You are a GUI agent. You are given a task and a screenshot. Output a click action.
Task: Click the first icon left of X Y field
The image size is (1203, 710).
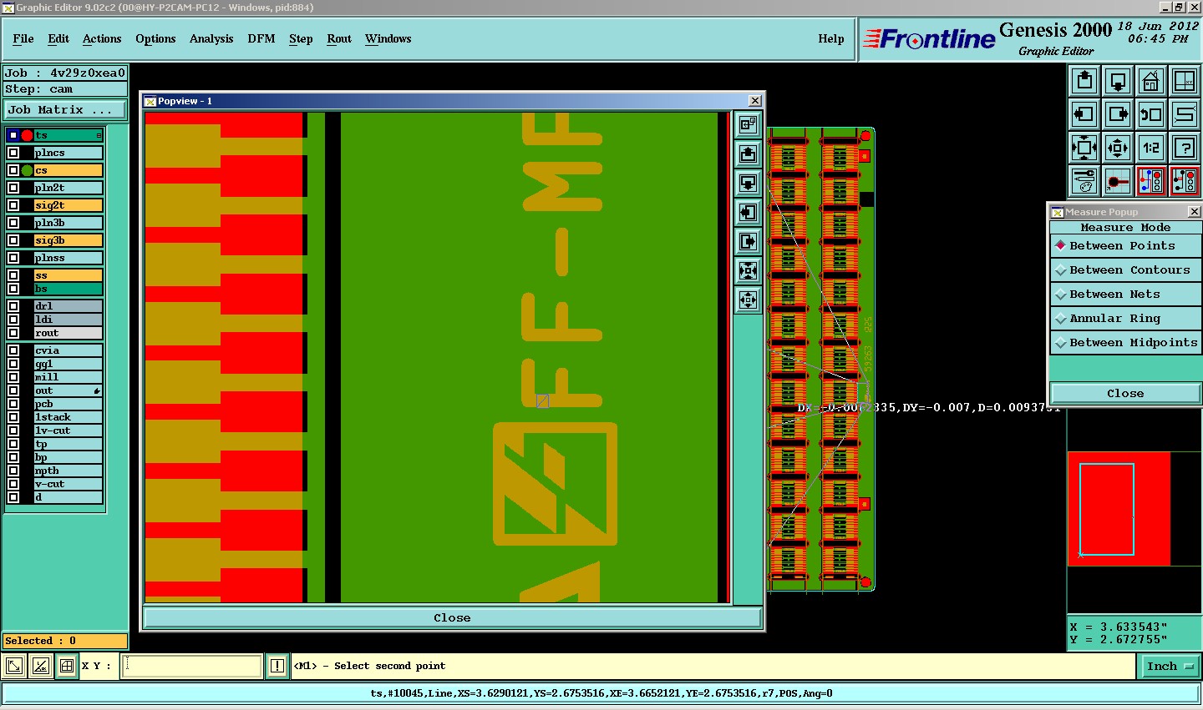[x=14, y=666]
